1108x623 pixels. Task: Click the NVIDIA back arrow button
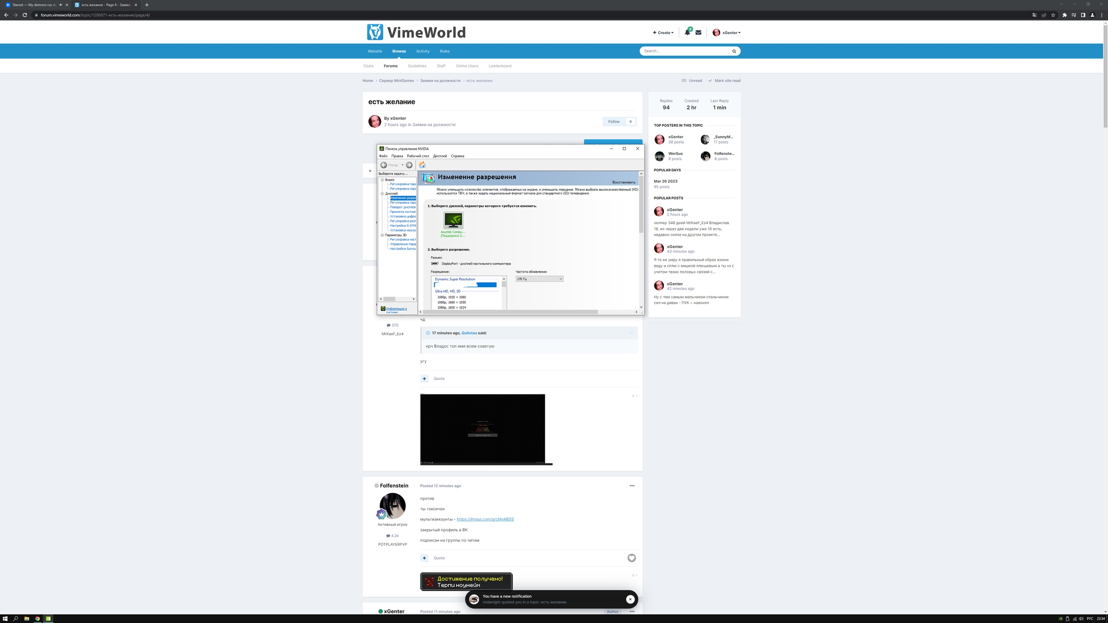pyautogui.click(x=383, y=165)
